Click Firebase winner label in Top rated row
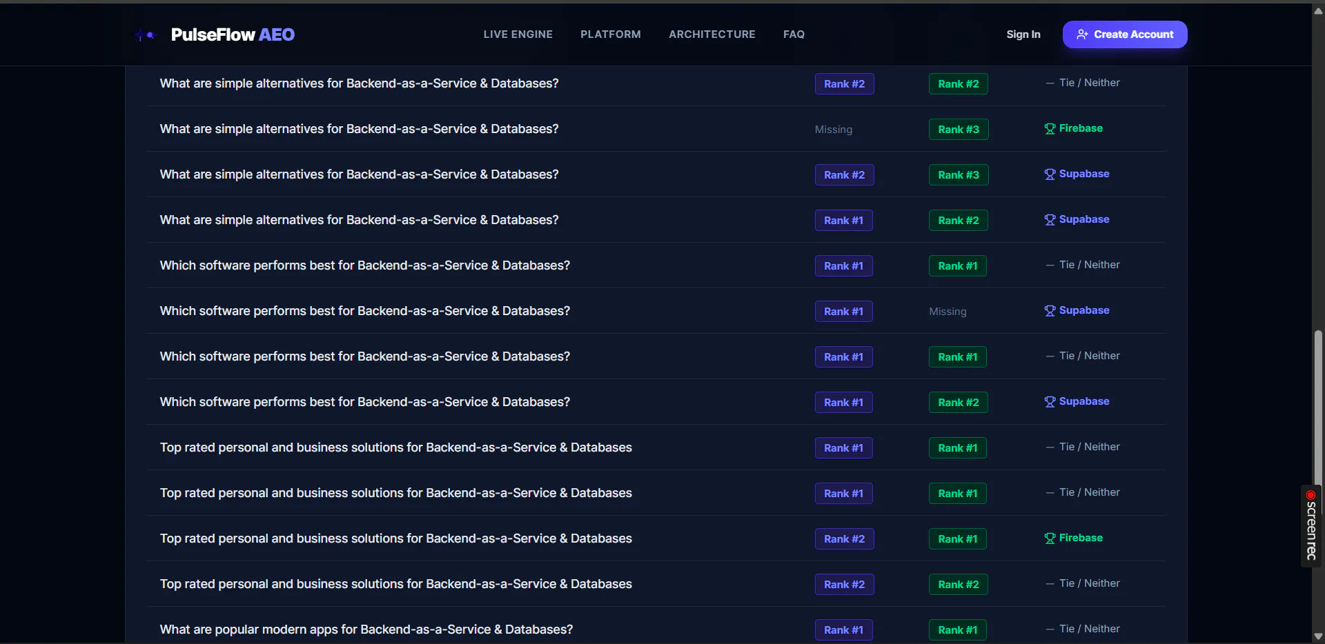The image size is (1325, 644). tap(1081, 538)
